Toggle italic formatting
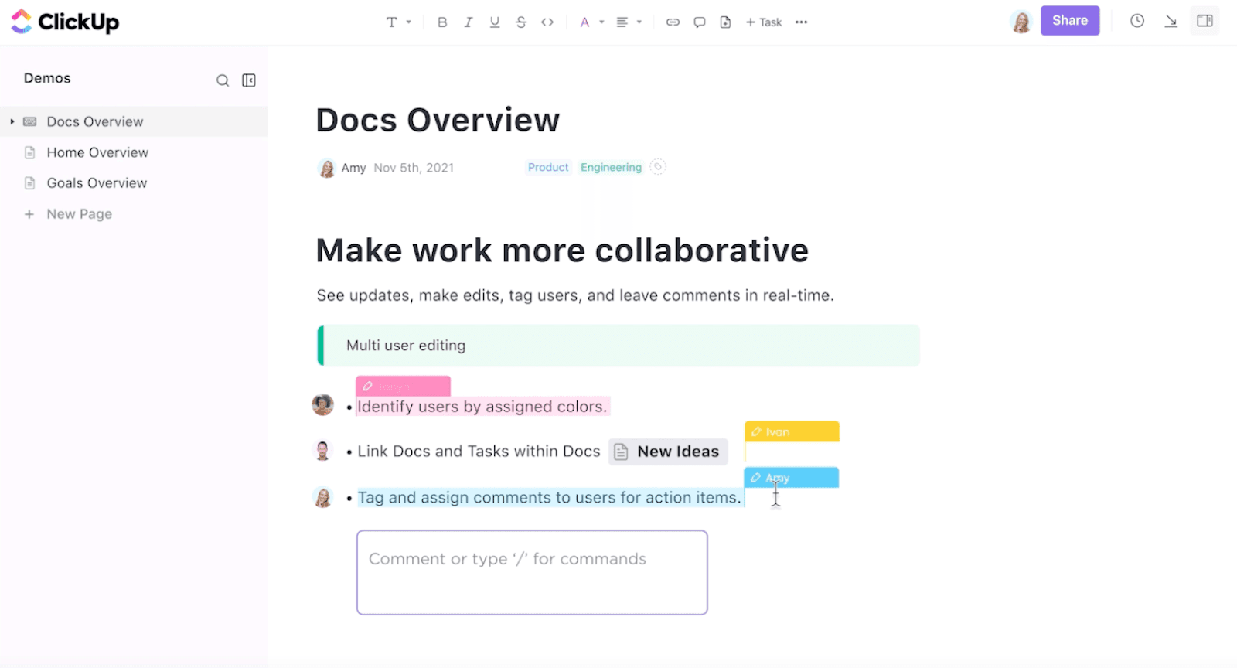The width and height of the screenshot is (1237, 668). (x=468, y=22)
